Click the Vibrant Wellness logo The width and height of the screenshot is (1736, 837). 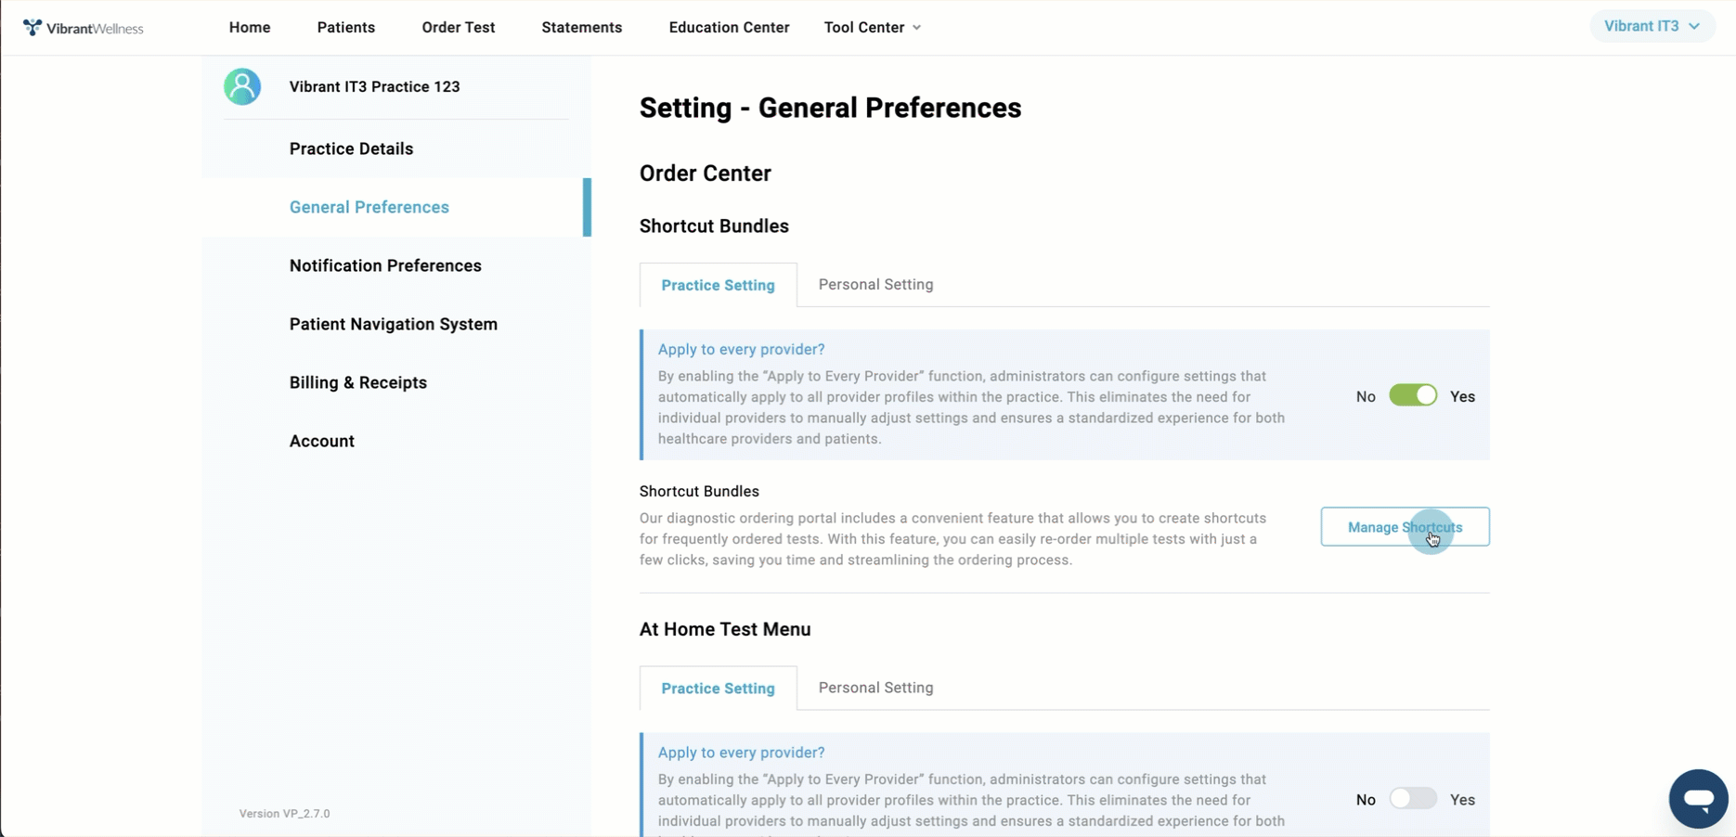tap(84, 28)
